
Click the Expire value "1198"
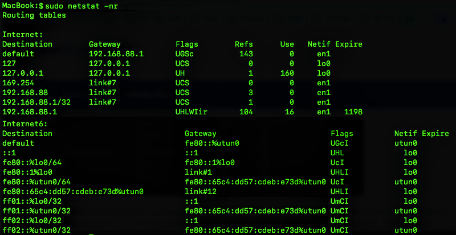tap(353, 112)
